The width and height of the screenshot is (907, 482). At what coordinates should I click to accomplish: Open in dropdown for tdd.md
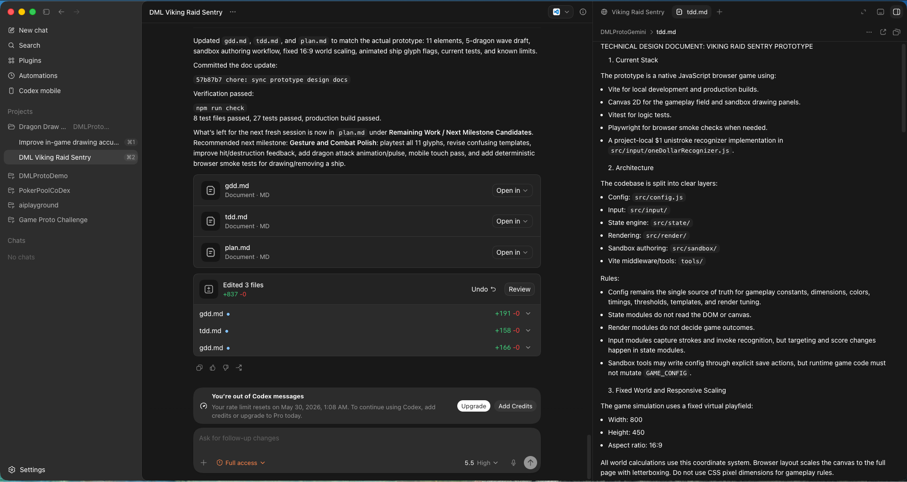coord(512,221)
